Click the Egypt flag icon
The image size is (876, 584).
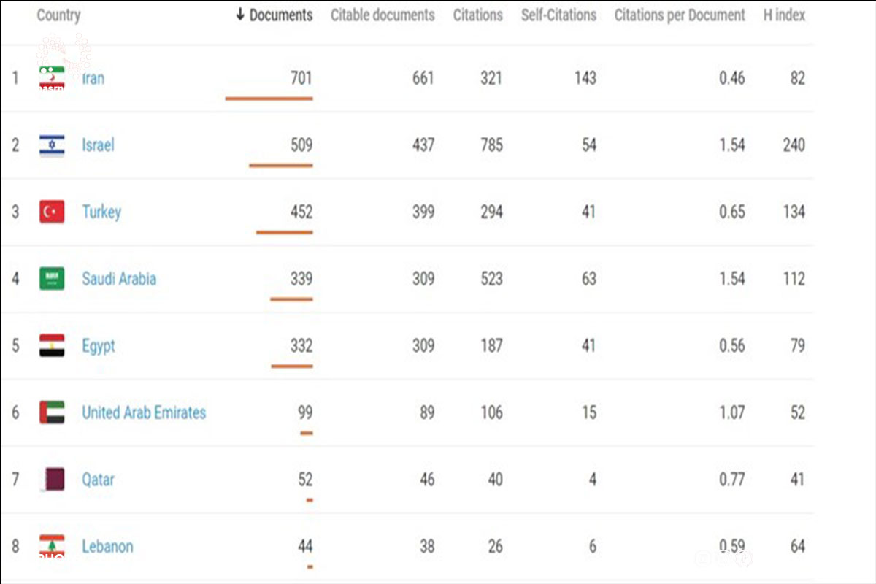tap(52, 345)
